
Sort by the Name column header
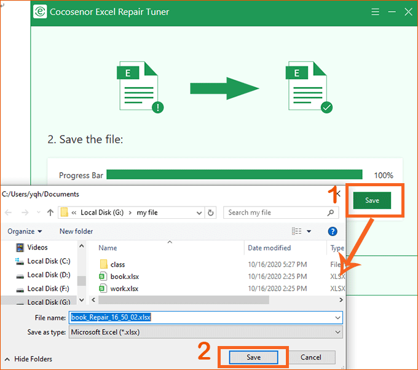click(108, 248)
